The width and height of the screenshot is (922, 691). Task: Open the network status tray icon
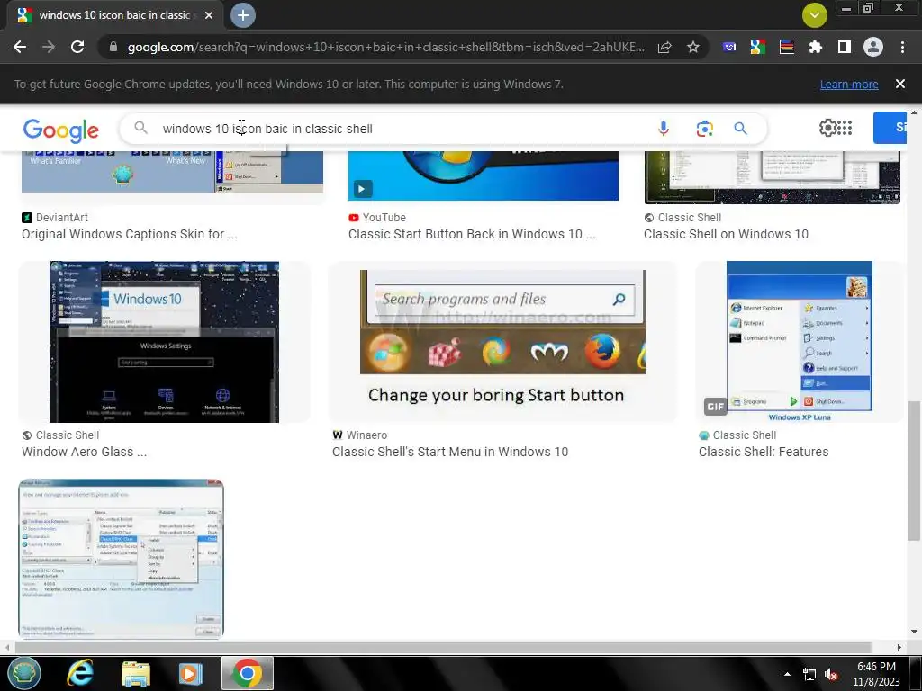pyautogui.click(x=809, y=675)
